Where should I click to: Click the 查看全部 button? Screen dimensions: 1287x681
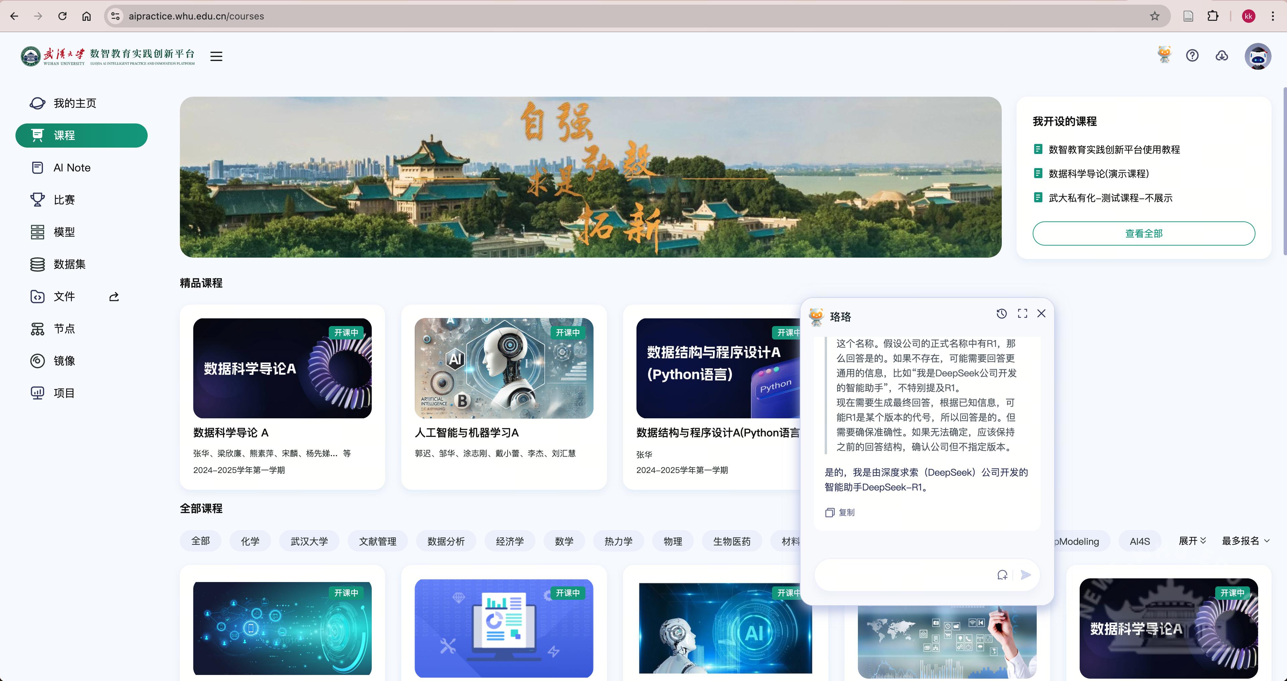coord(1143,233)
